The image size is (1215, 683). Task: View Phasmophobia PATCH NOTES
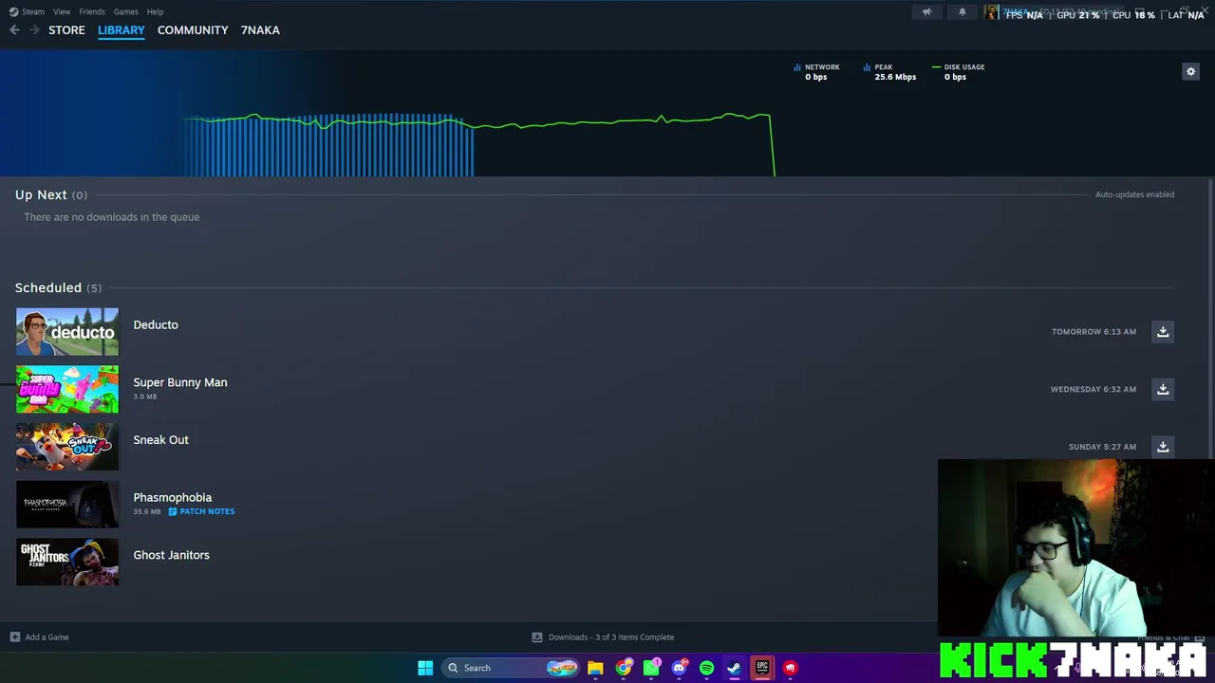point(207,511)
